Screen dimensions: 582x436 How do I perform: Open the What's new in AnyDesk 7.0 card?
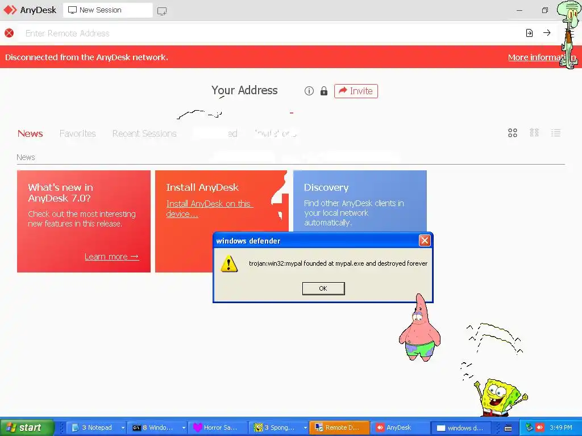84,221
